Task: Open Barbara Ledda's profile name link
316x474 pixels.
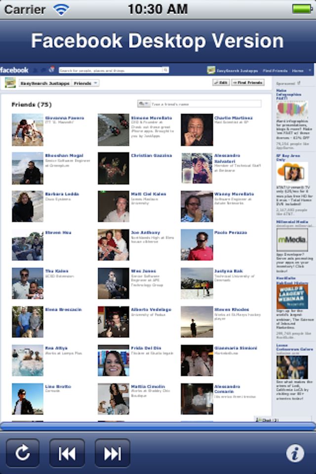Action: [x=62, y=194]
